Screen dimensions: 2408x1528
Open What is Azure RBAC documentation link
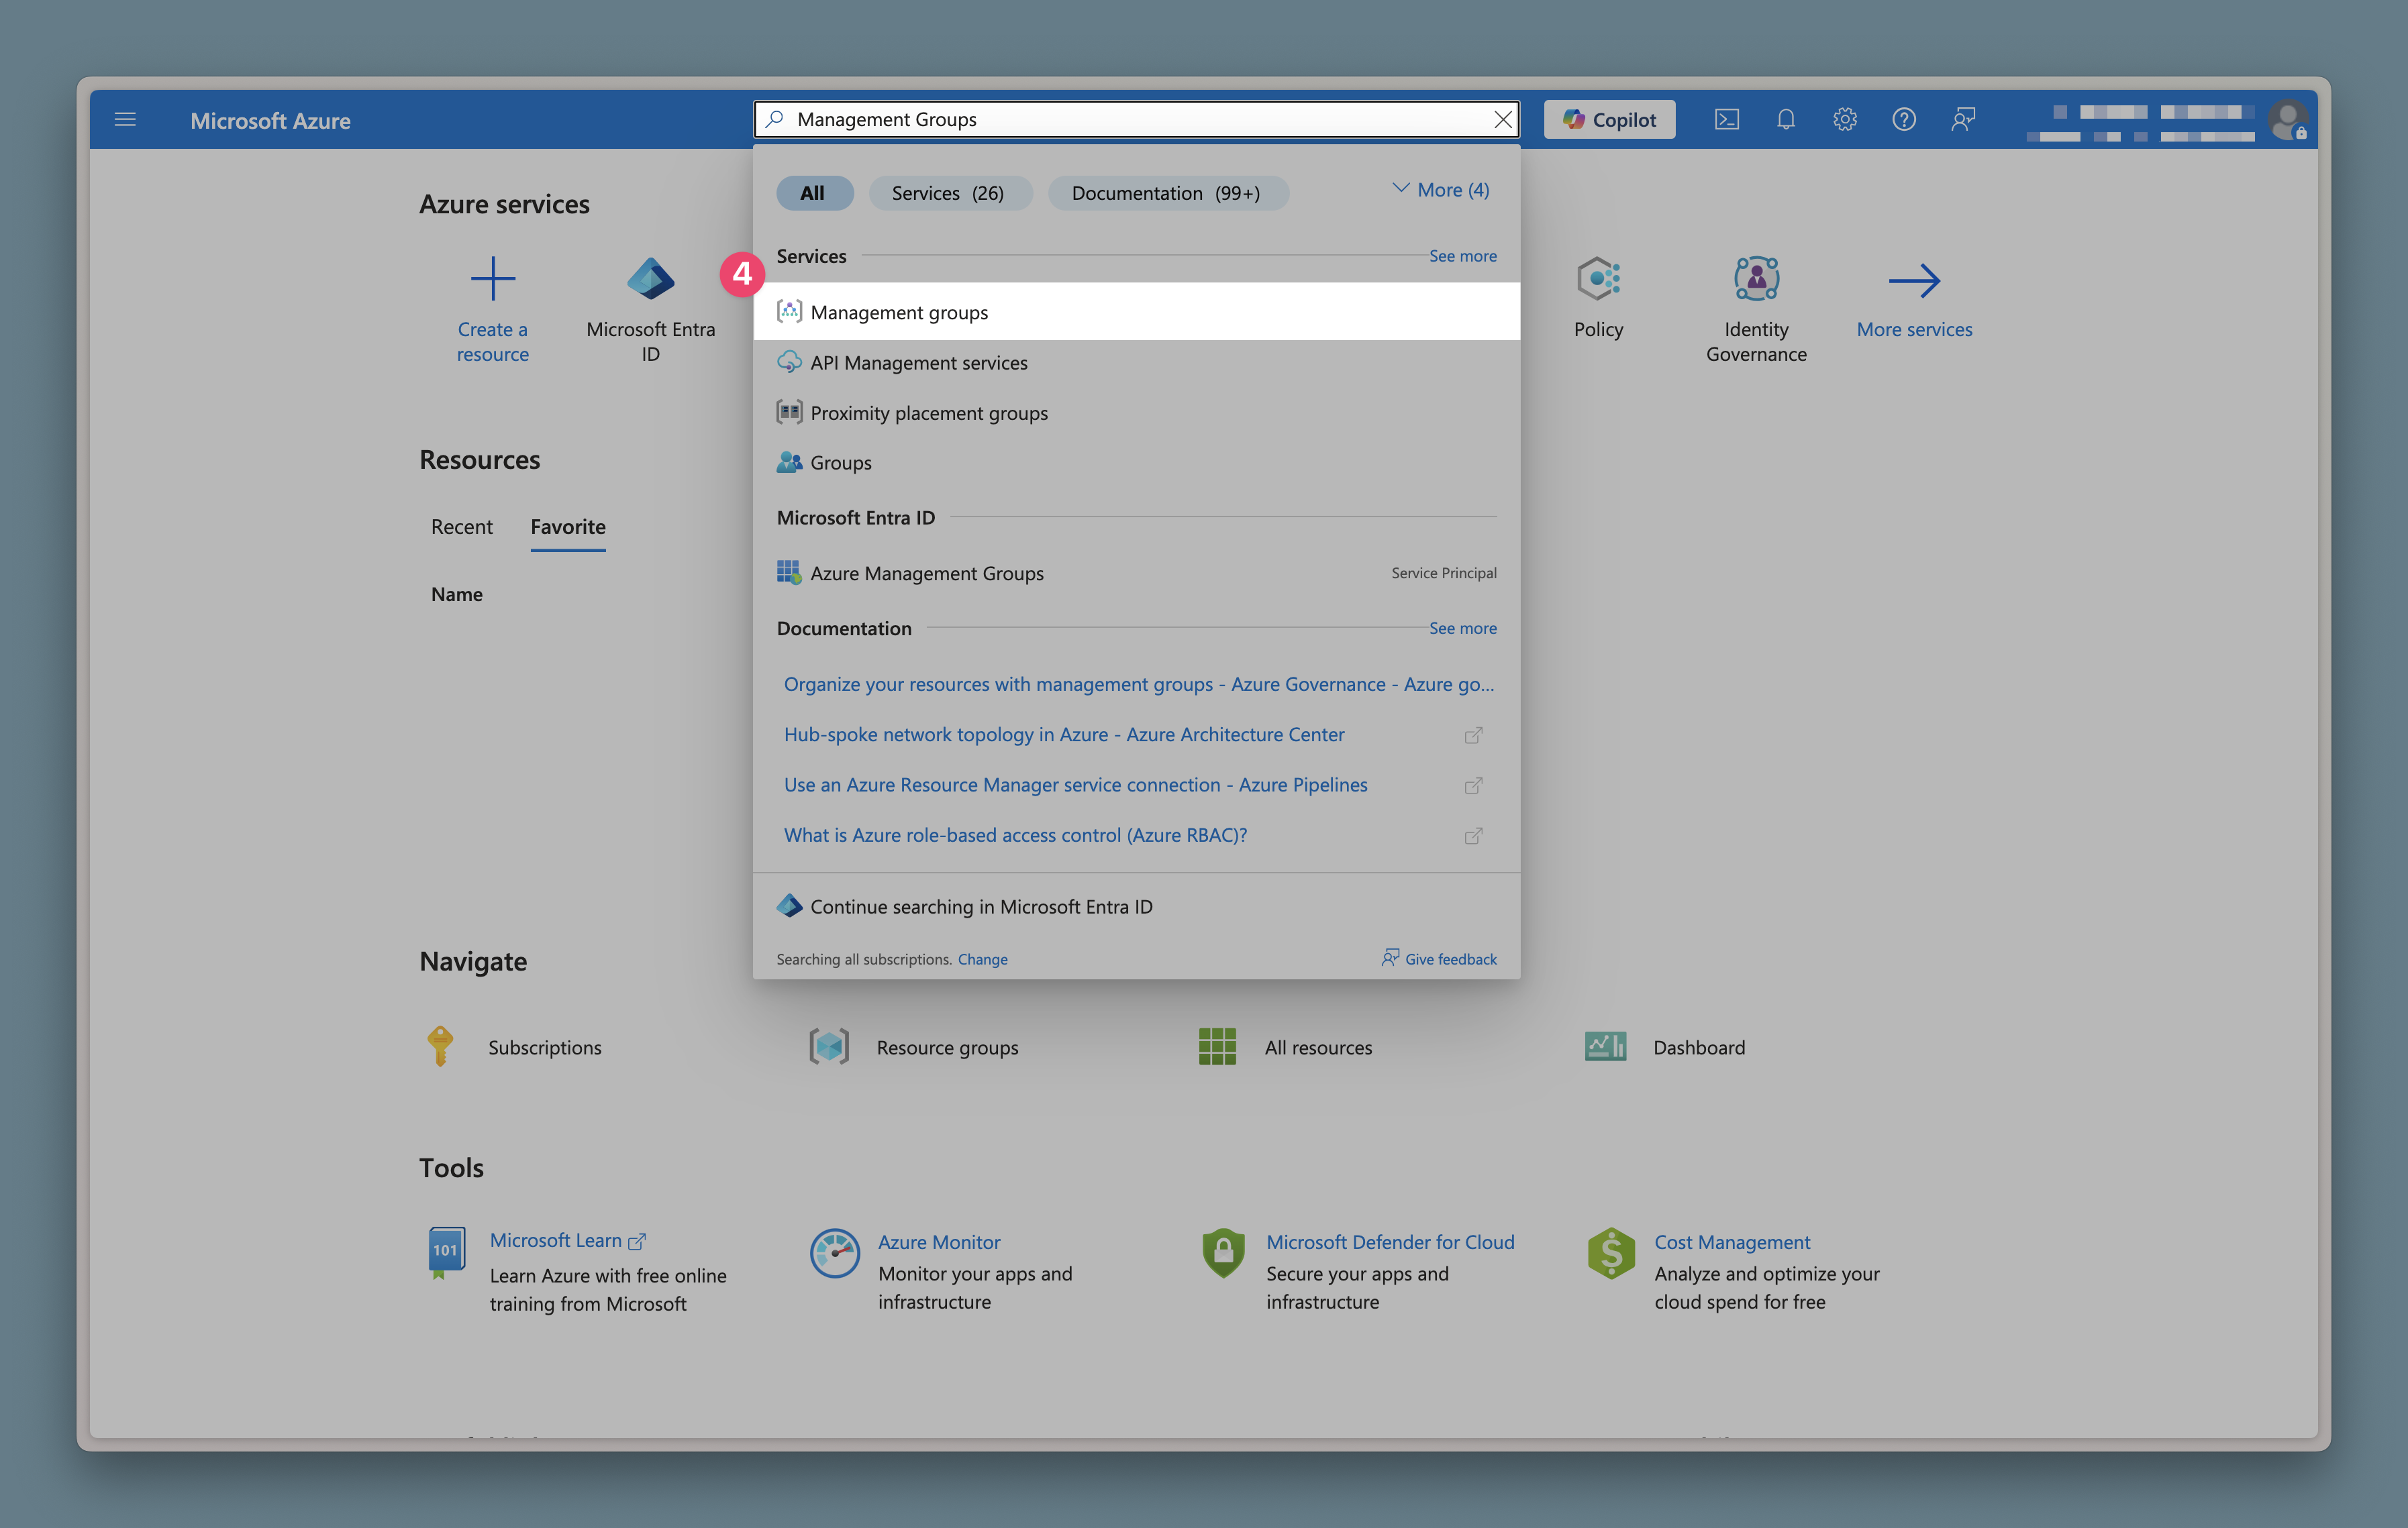tap(1015, 834)
